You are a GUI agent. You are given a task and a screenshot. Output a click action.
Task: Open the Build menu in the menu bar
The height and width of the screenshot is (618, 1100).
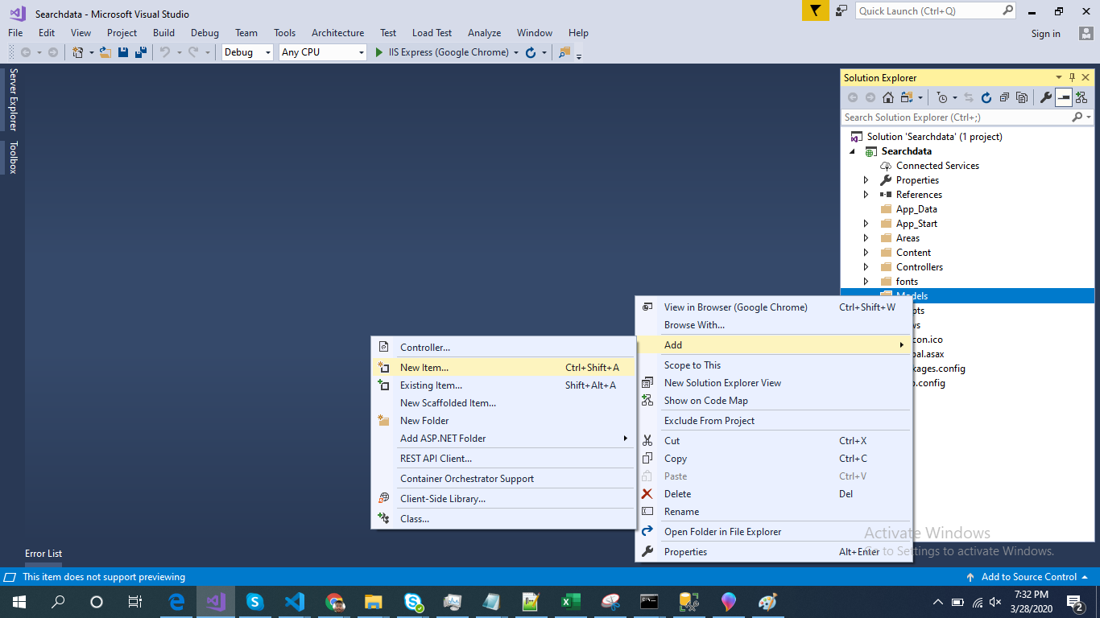163,33
